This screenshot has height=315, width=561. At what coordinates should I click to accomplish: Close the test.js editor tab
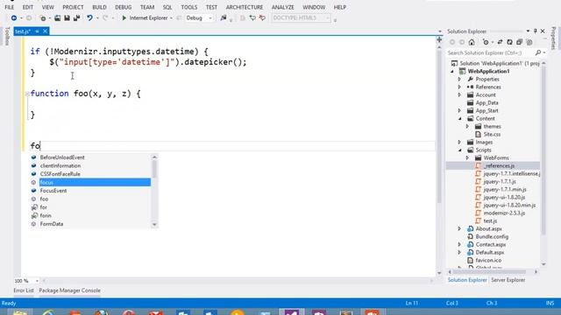[45, 31]
